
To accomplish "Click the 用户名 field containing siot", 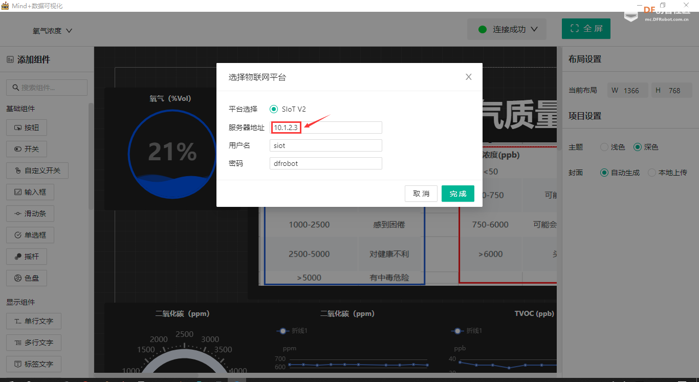I will (x=326, y=145).
